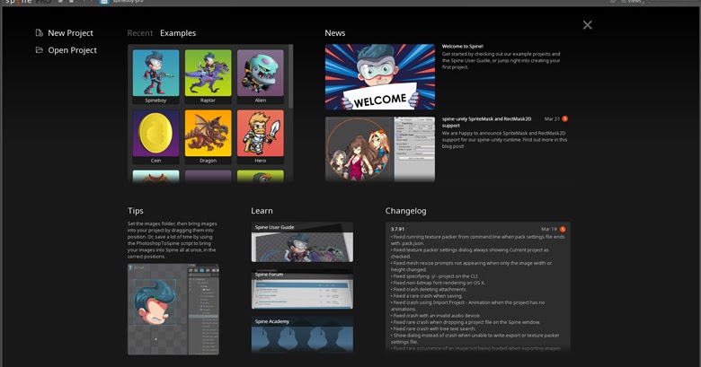Screen dimensions: 701x367
Task: Click the examples list scrollbar
Action: click(x=291, y=77)
